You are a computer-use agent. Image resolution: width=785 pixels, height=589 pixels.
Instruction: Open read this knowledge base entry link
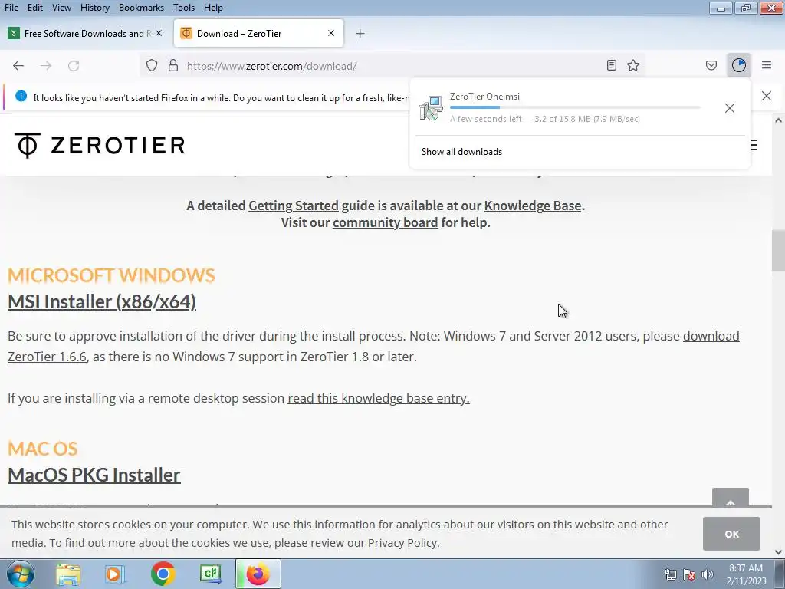[379, 398]
